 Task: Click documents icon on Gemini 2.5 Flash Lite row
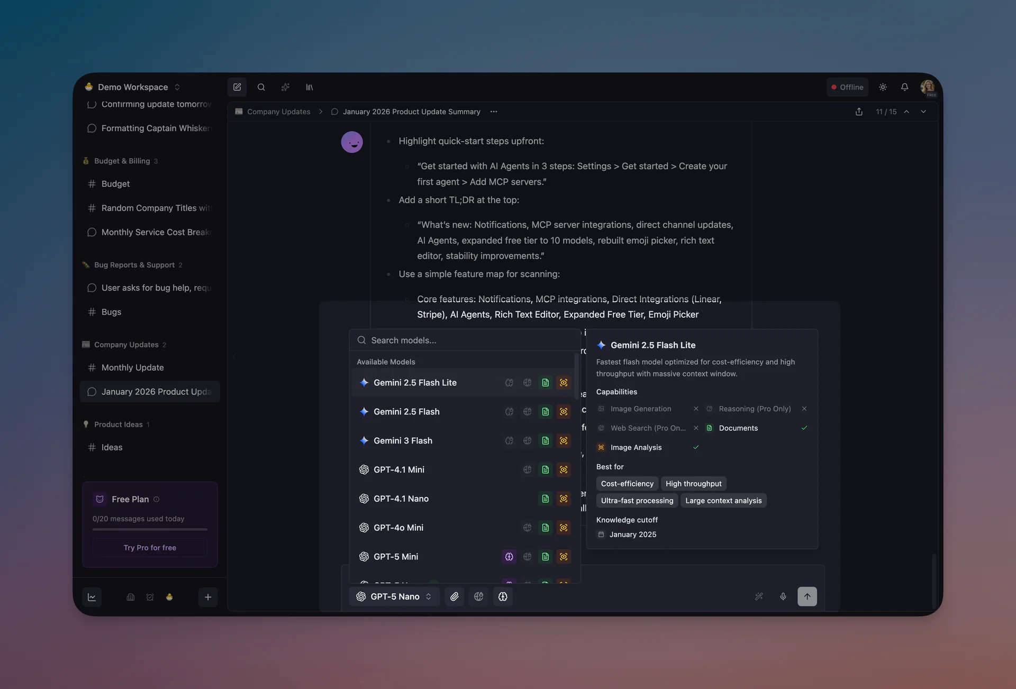[x=546, y=383]
